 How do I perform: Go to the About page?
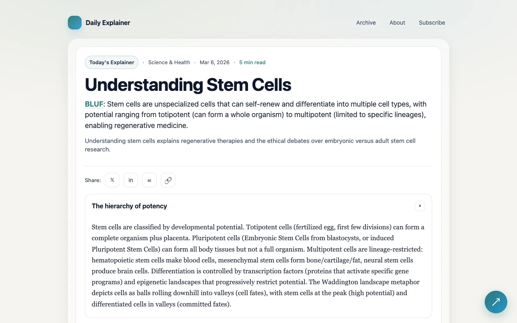(x=397, y=23)
